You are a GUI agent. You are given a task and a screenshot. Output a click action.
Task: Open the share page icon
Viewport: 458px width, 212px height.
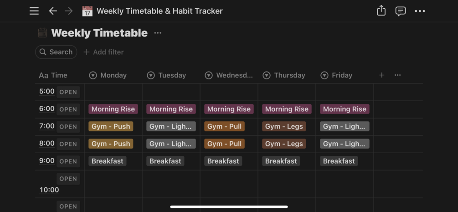pos(381,11)
